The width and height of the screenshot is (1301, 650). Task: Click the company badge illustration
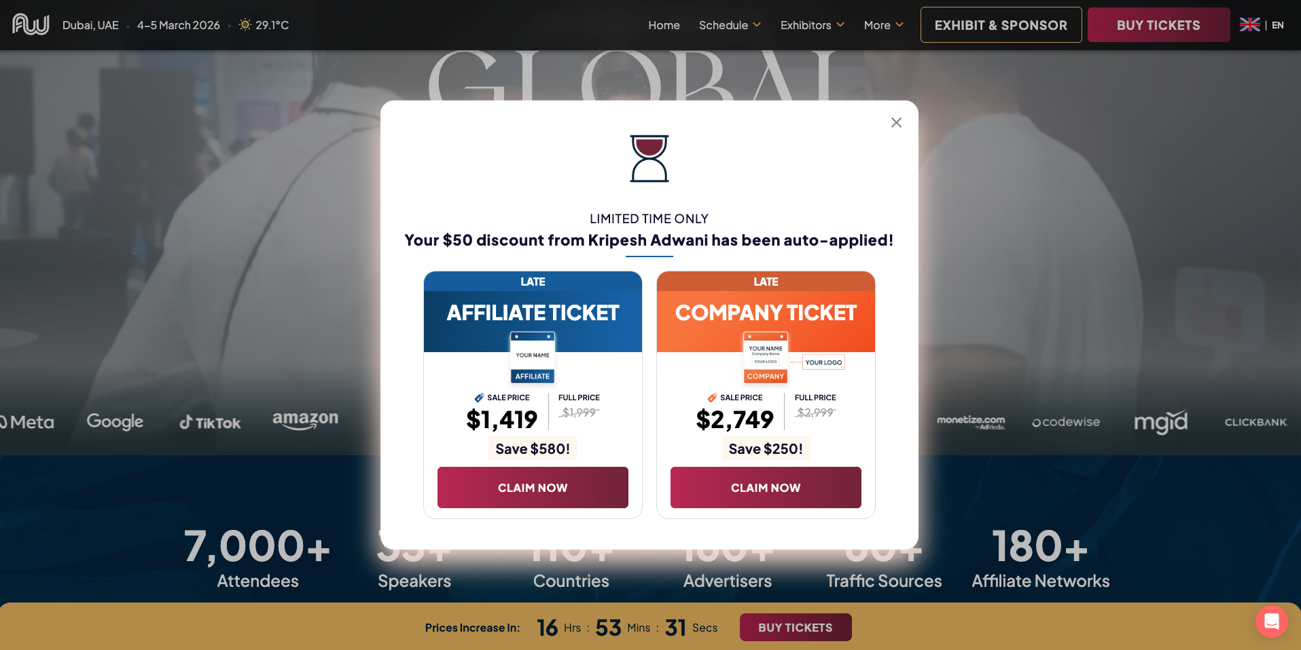tap(766, 358)
